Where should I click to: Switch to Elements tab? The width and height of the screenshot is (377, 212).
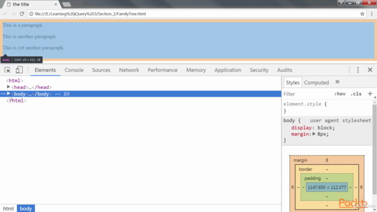45,70
